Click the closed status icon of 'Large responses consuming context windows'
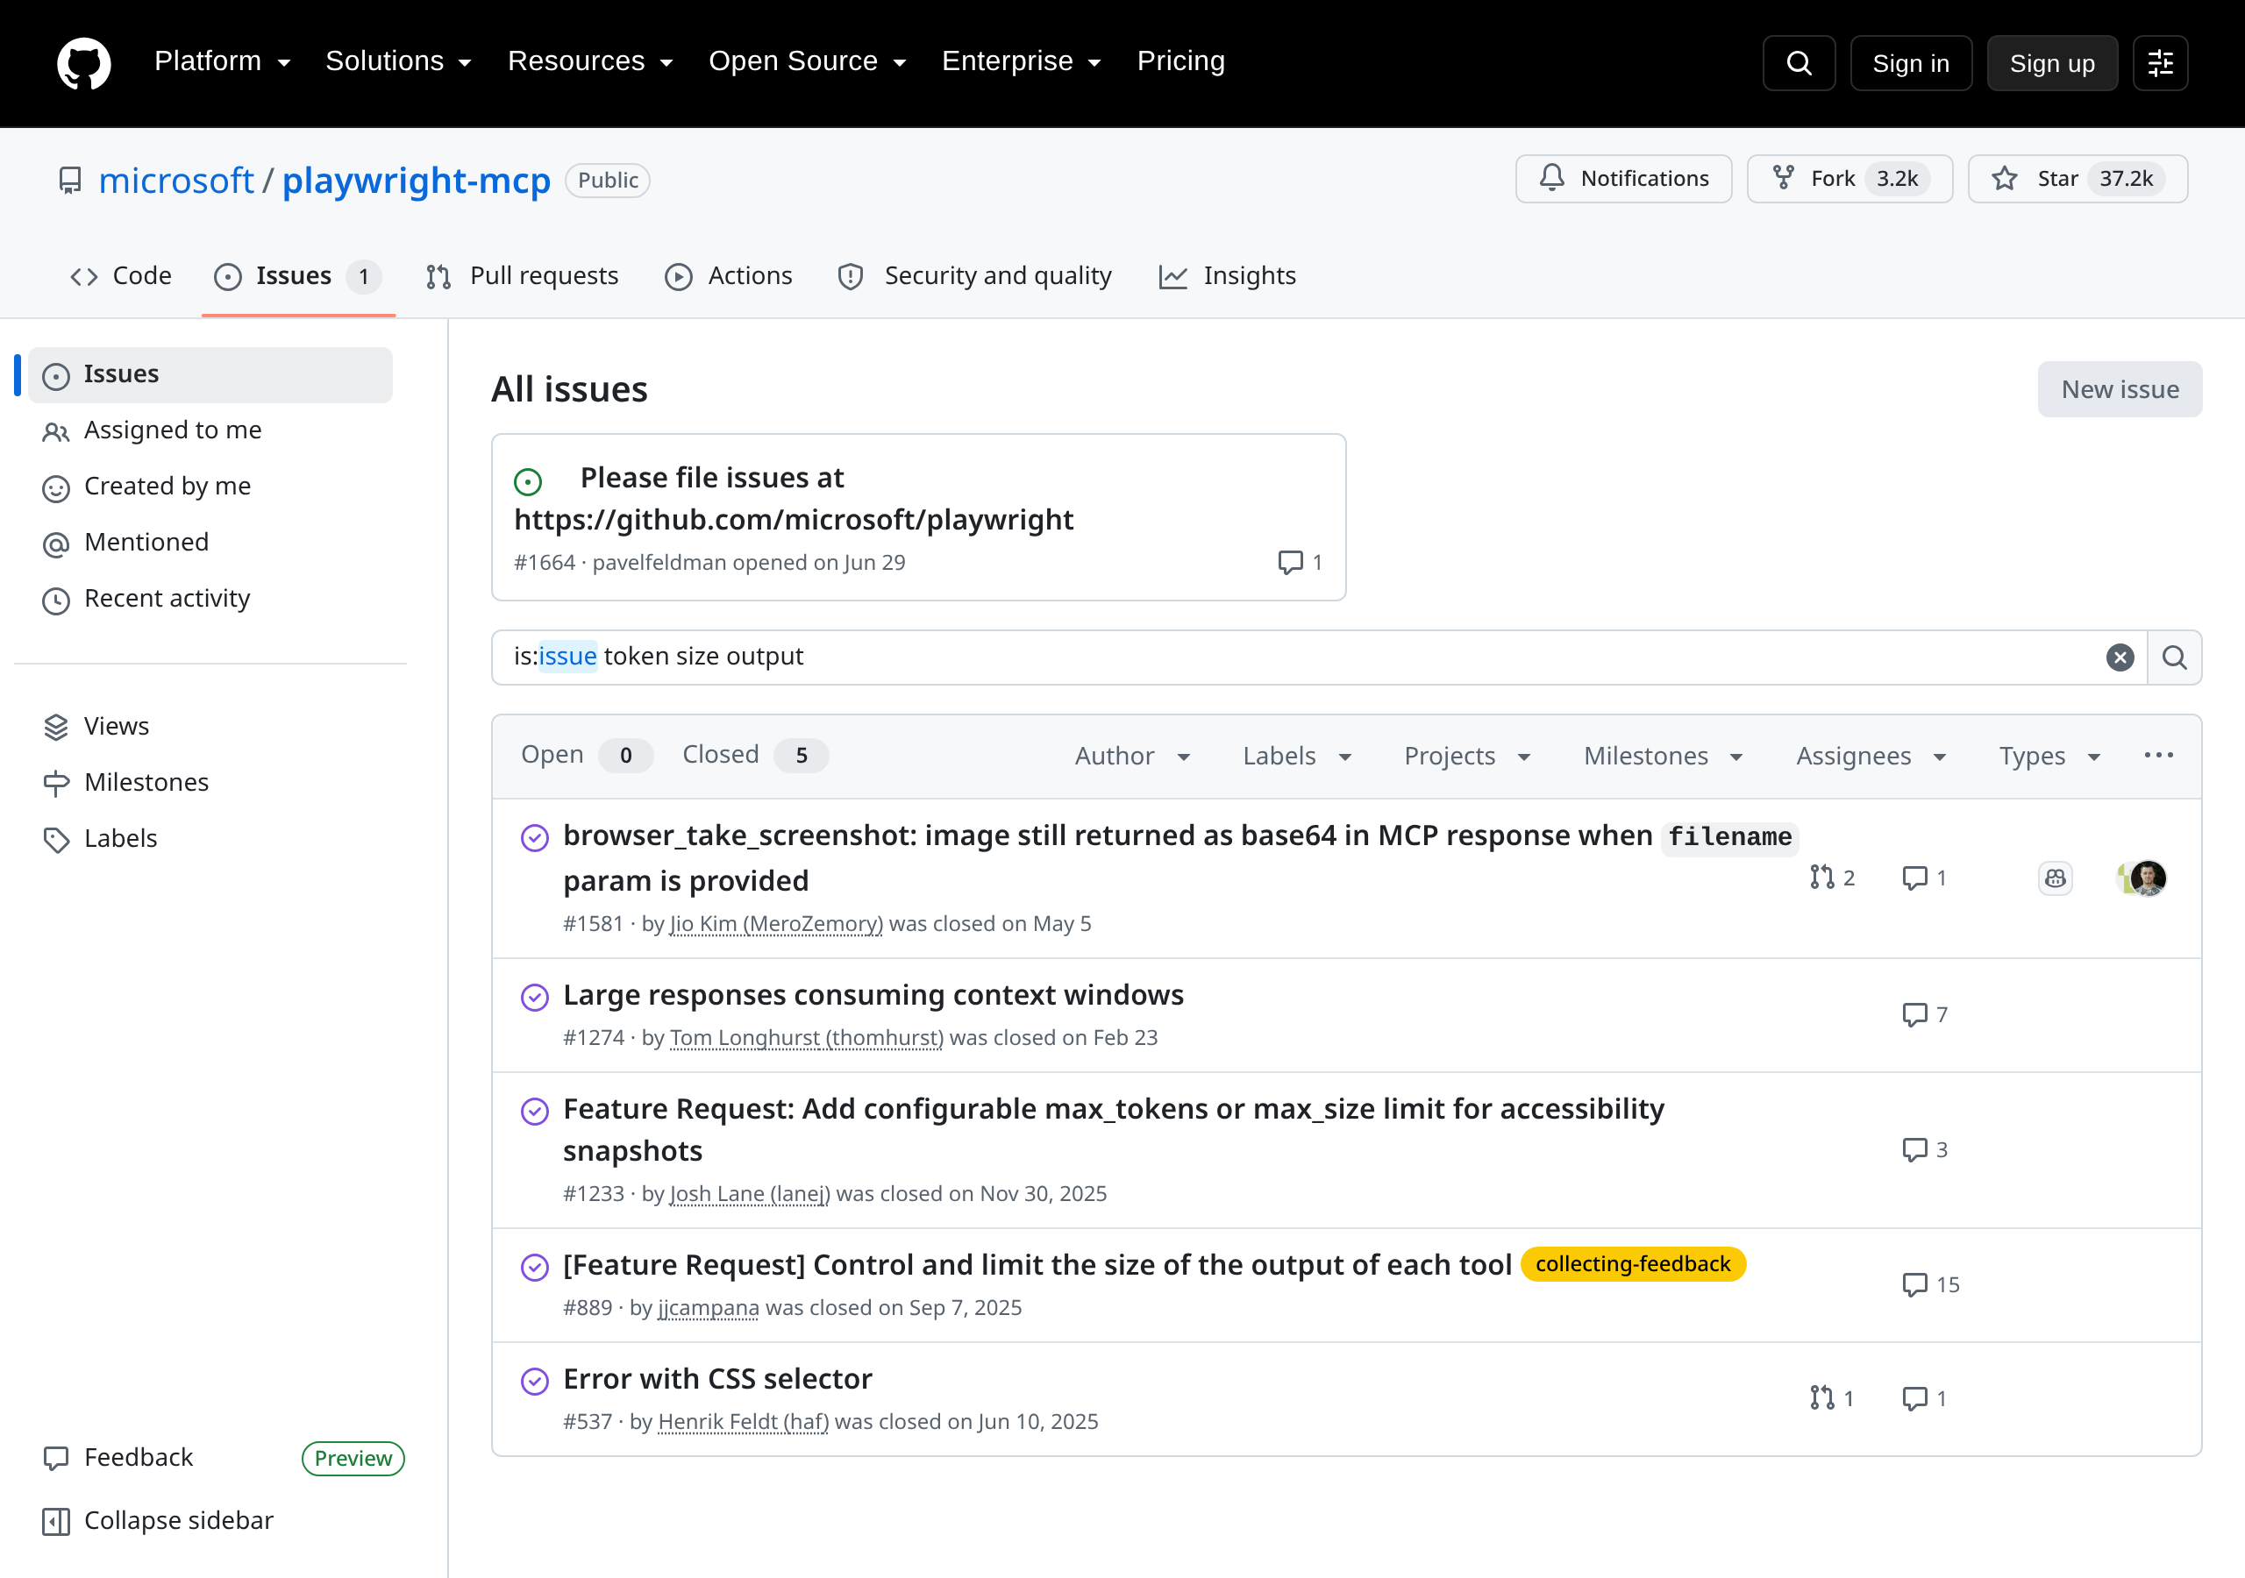2245x1578 pixels. point(535,996)
